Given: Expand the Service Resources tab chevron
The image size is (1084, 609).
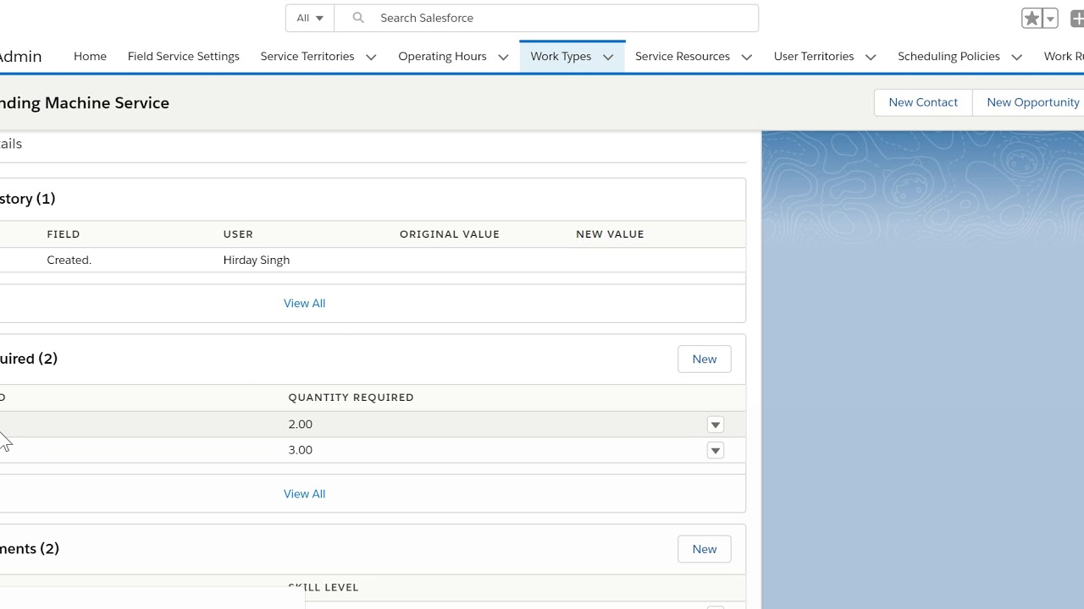Looking at the screenshot, I should 746,57.
